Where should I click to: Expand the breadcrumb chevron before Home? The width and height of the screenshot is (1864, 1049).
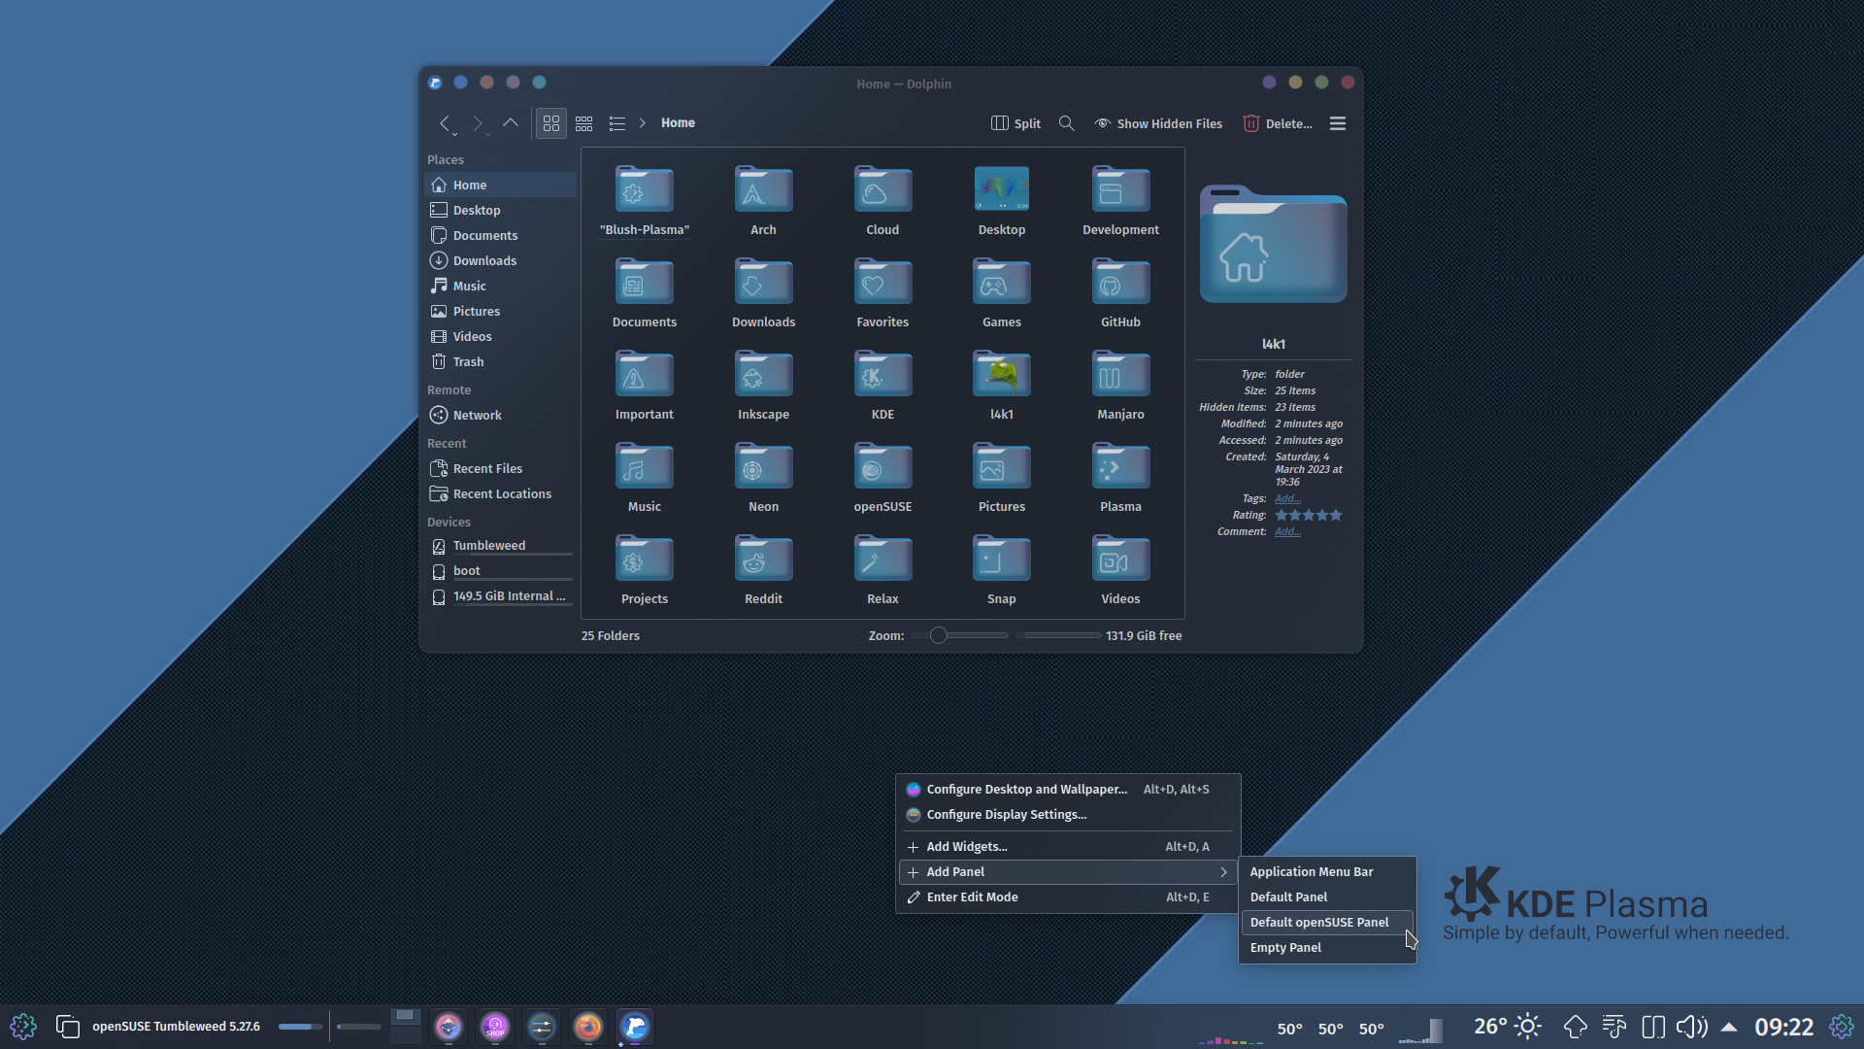click(x=642, y=123)
